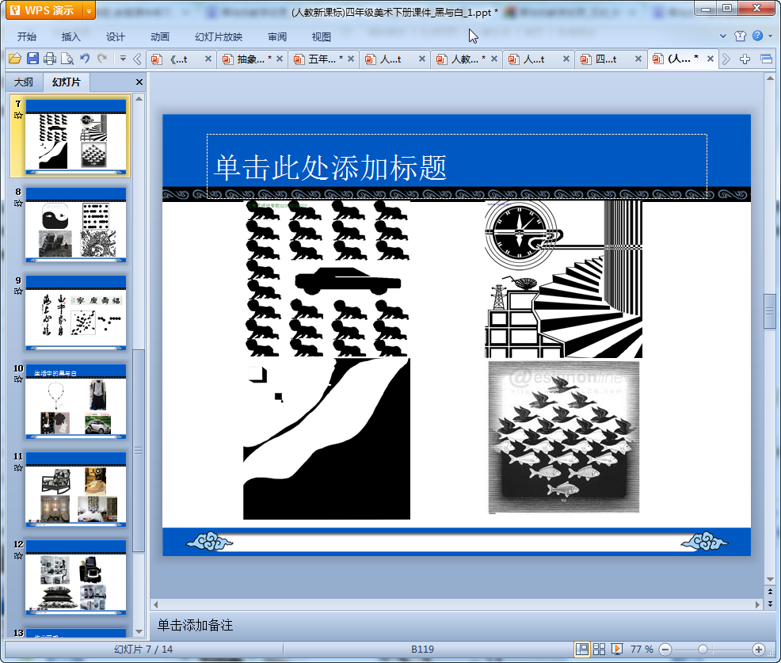Viewport: 781px width, 663px height.
Task: Open the blue help icon
Action: click(x=757, y=36)
